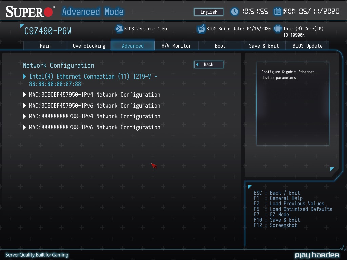Click the BIOS Version chip icon
The height and width of the screenshot is (260, 347).
(x=119, y=29)
